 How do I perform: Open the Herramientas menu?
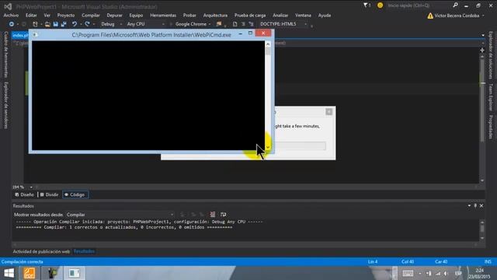(x=163, y=16)
